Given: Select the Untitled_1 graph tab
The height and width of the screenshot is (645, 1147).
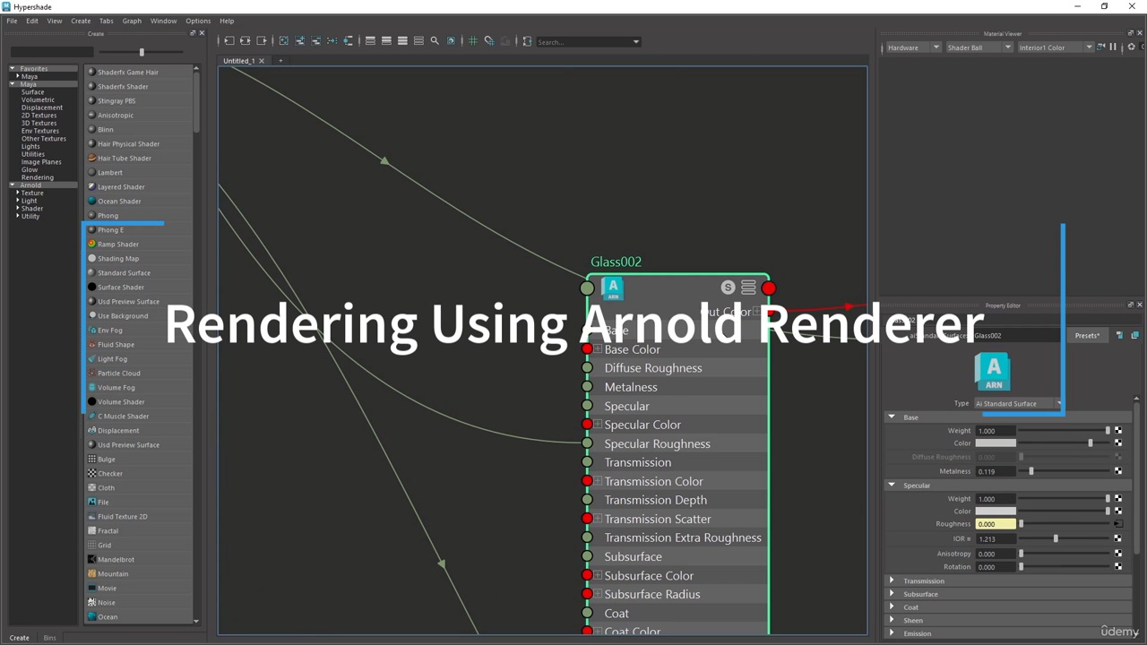Looking at the screenshot, I should tap(239, 61).
